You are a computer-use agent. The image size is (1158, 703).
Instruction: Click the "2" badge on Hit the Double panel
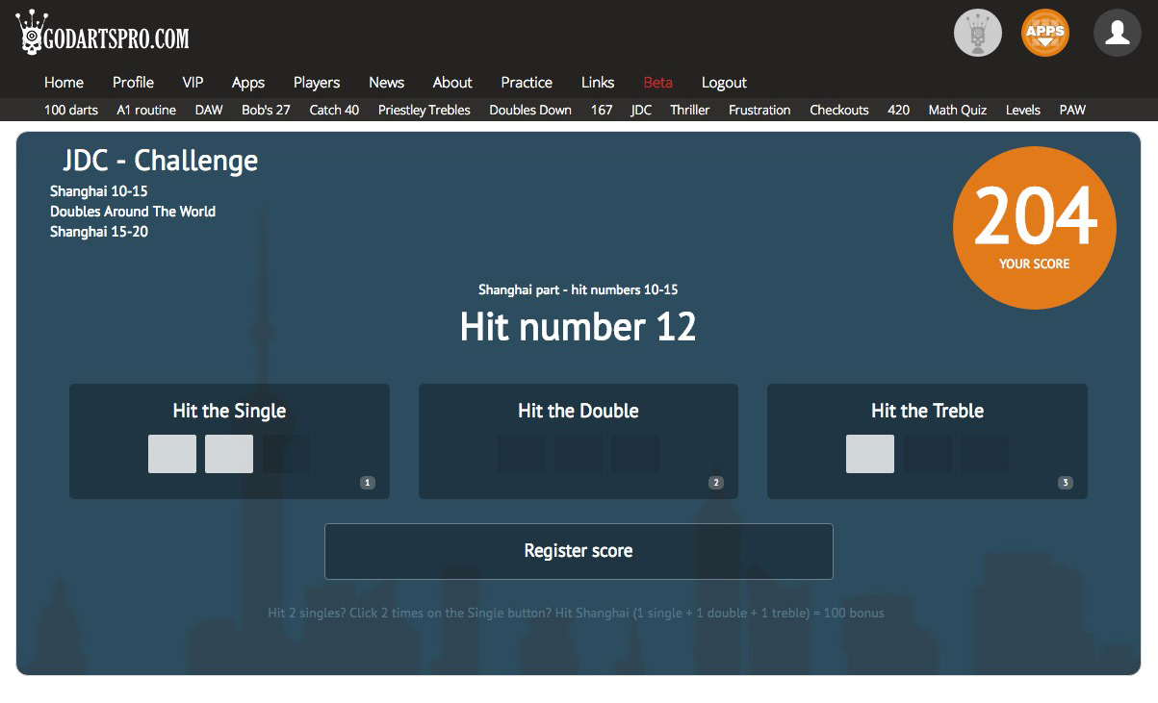click(714, 483)
